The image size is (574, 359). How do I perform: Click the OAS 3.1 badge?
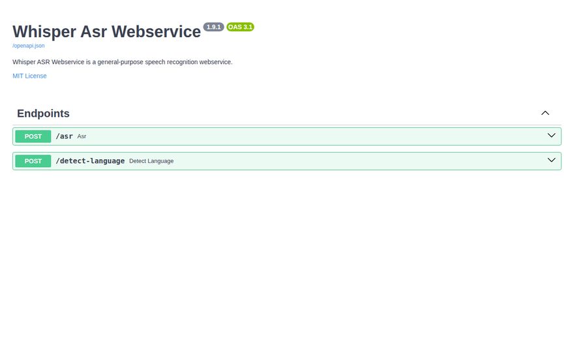(x=240, y=27)
